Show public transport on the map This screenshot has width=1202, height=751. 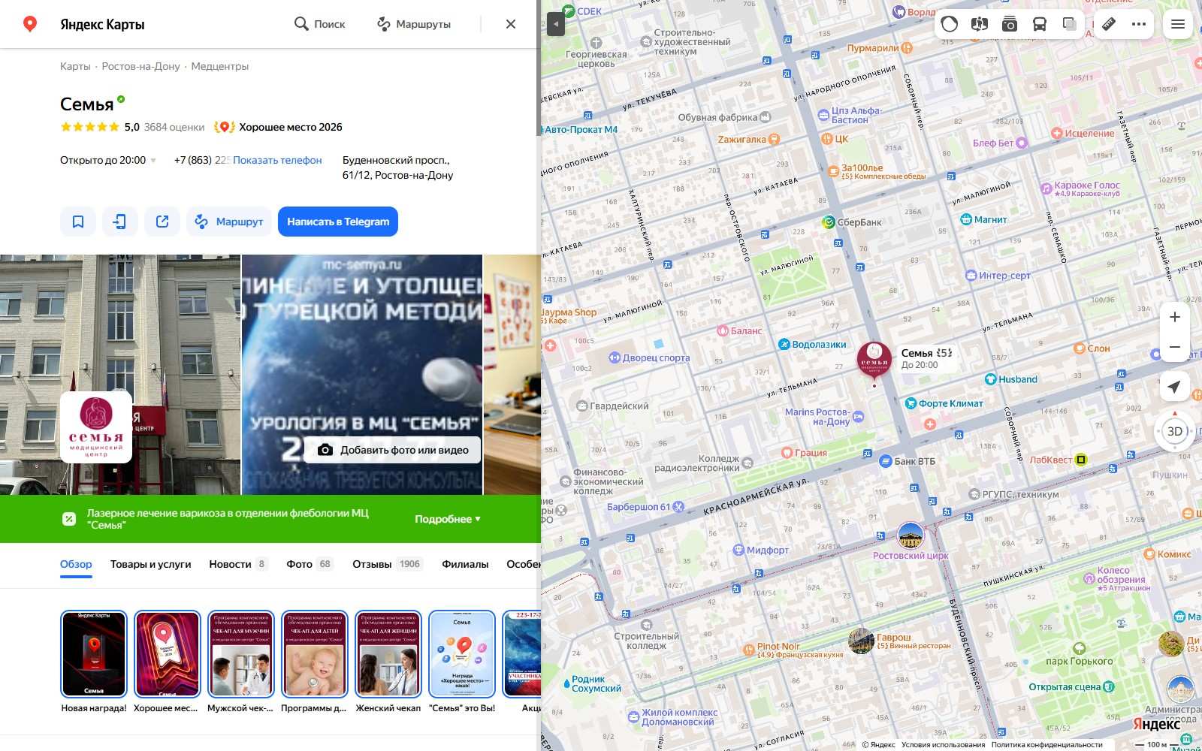1040,24
